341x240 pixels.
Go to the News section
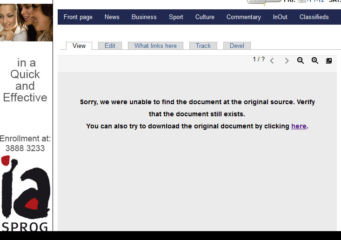click(112, 17)
